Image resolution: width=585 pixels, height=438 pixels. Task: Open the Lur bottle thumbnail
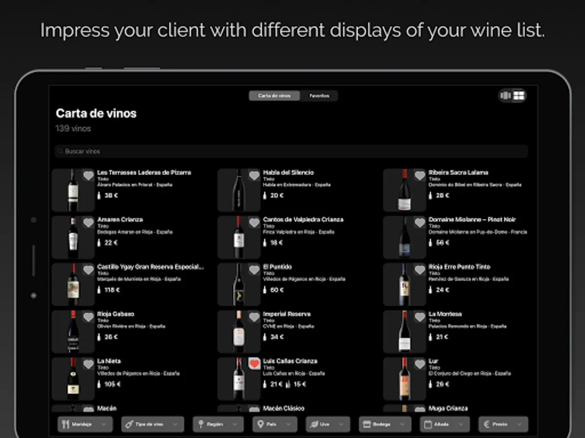[x=405, y=379]
